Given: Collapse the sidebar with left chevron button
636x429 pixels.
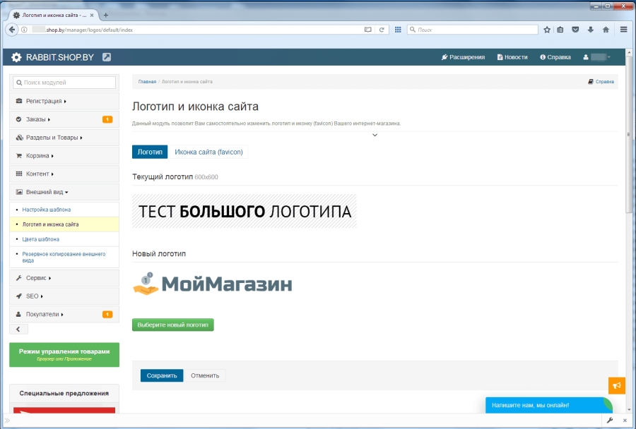Looking at the screenshot, I should 17,329.
